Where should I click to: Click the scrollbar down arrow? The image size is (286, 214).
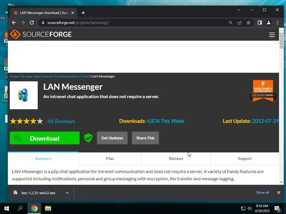(x=281, y=182)
